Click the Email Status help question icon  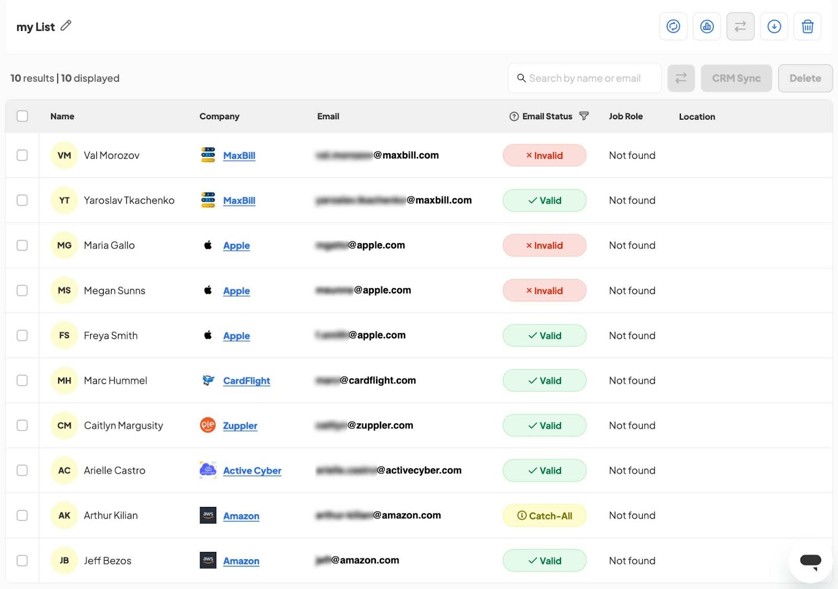click(x=514, y=116)
